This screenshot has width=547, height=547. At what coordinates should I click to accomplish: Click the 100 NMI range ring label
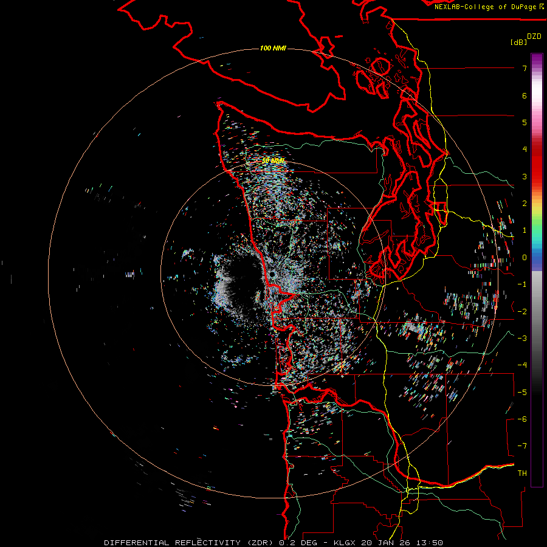[x=273, y=48]
